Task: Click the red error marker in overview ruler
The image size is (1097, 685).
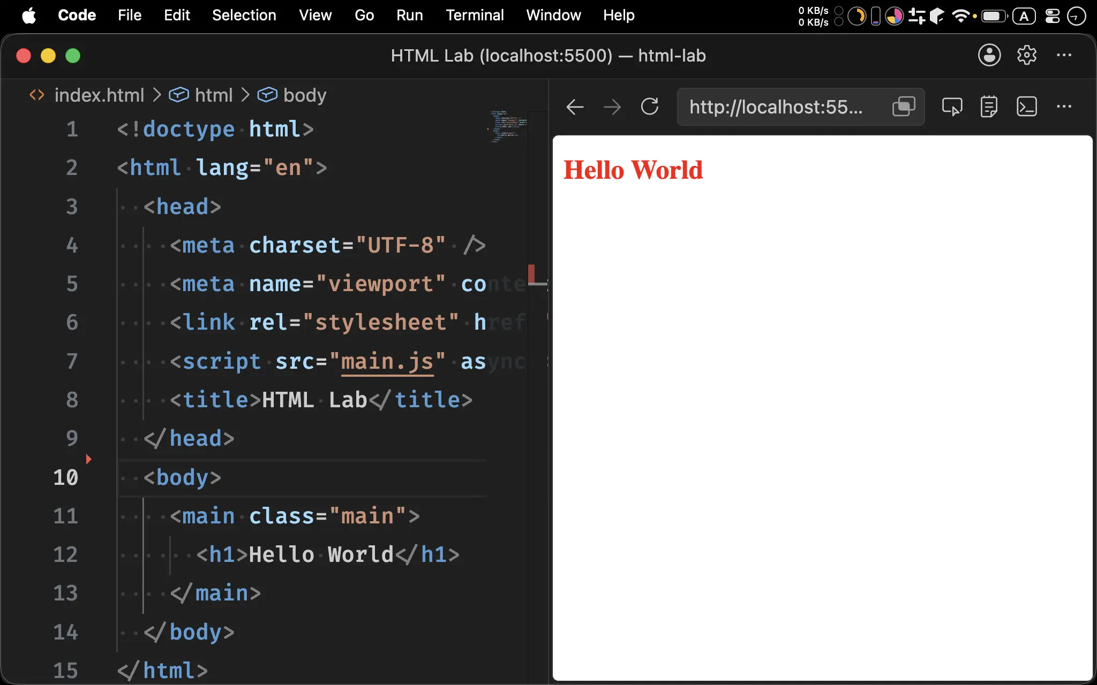Action: 532,273
